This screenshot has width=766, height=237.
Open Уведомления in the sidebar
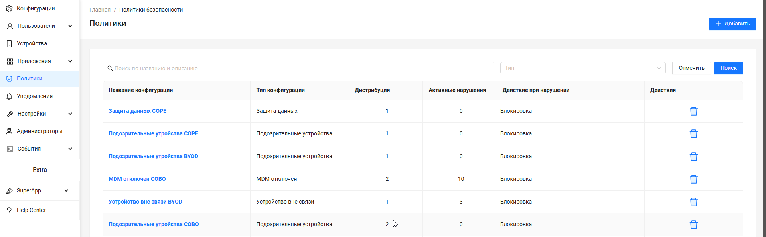coord(35,96)
